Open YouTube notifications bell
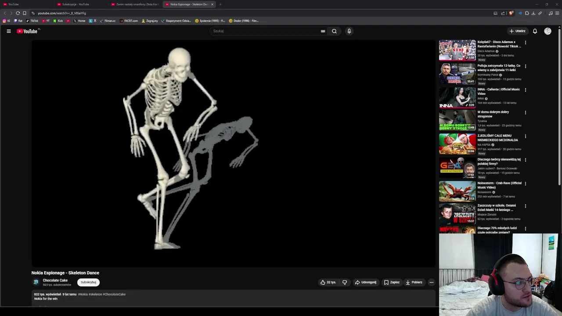This screenshot has height=316, width=562. coord(535,31)
